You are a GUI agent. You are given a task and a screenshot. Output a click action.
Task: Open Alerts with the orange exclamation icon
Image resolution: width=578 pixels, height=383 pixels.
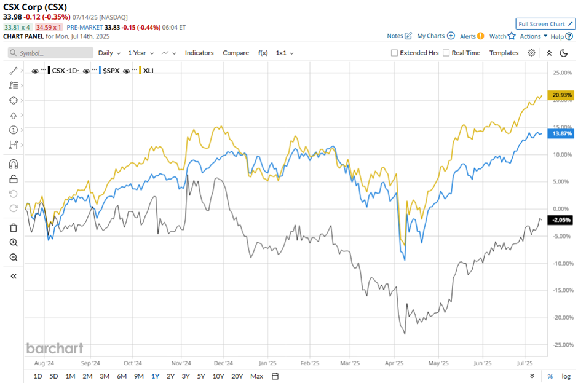pos(480,36)
